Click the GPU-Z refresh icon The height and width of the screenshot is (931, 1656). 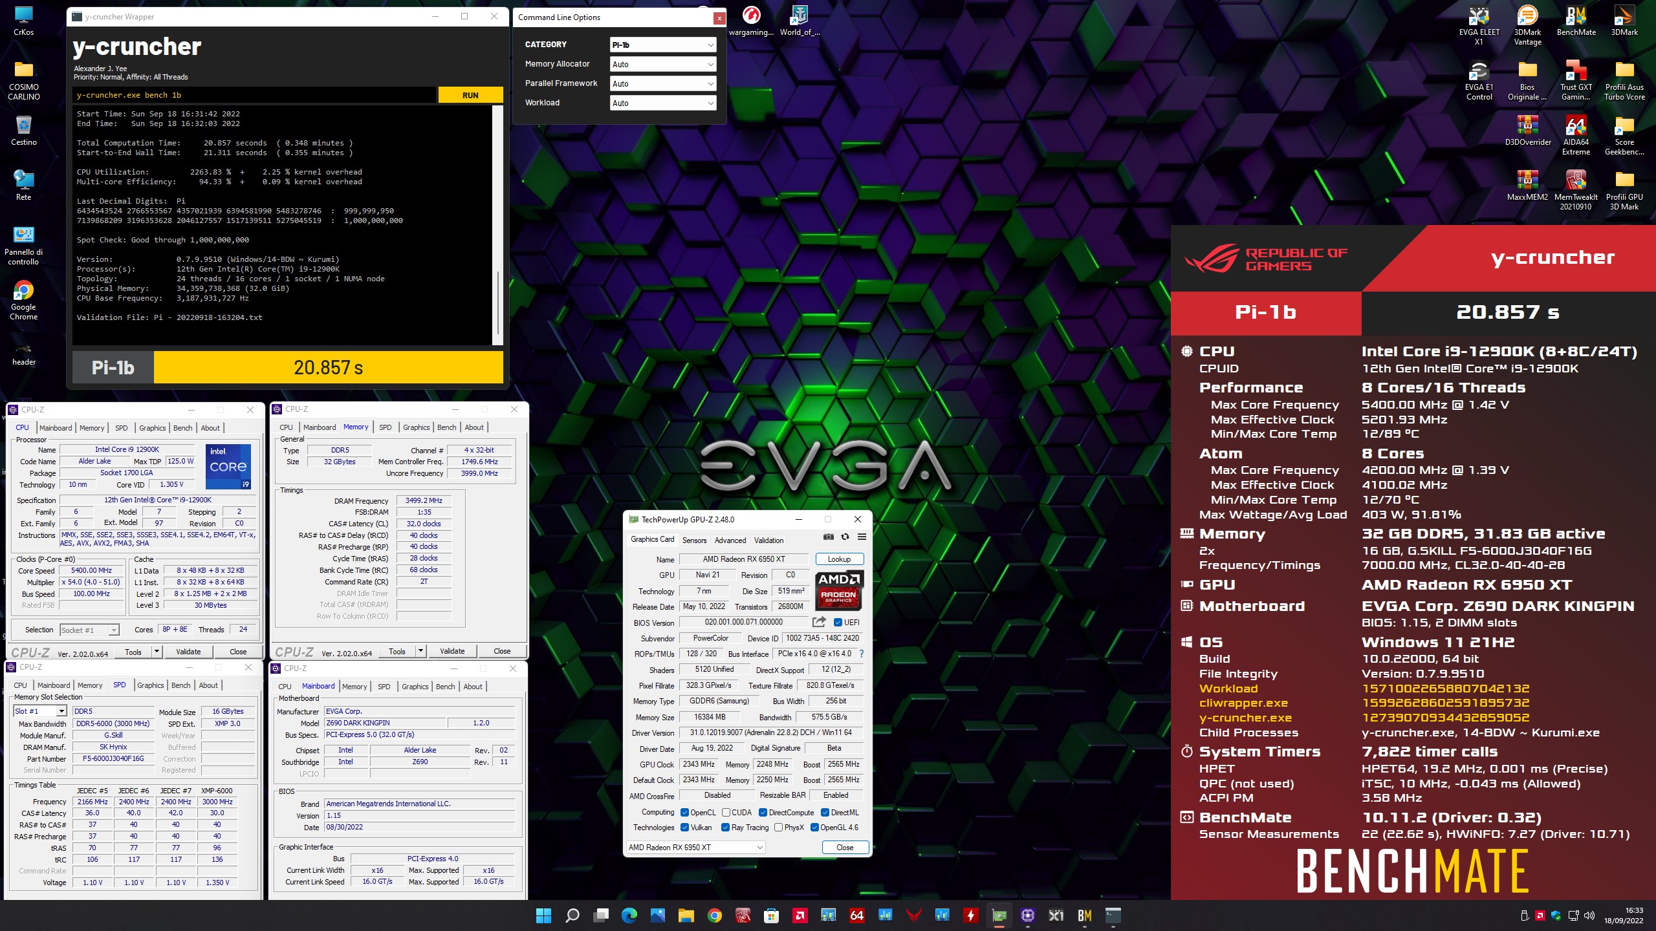[x=845, y=537]
